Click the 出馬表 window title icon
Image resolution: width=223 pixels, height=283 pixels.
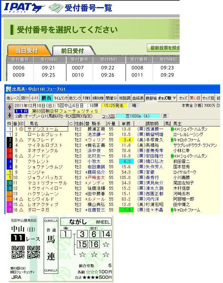[9, 89]
